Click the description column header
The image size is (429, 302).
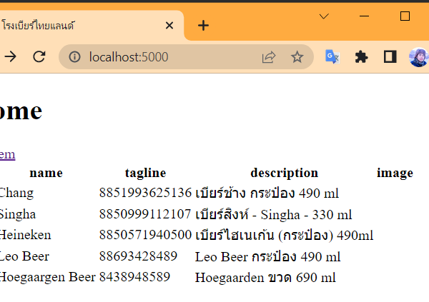[x=284, y=173]
